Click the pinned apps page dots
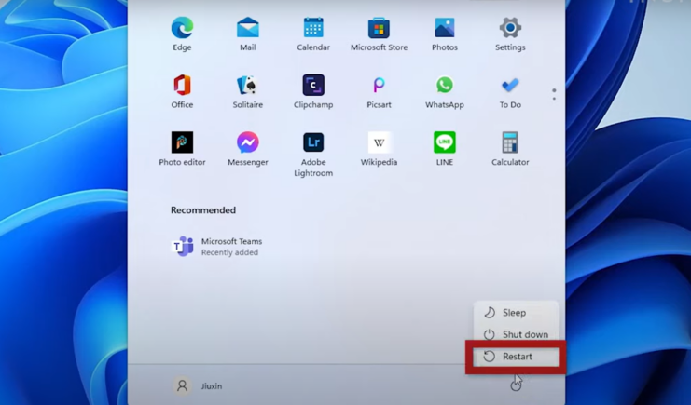The image size is (691, 405). 554,94
